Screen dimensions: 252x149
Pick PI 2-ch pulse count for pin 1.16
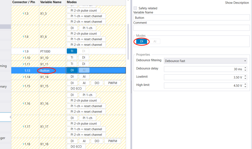pos(84,100)
